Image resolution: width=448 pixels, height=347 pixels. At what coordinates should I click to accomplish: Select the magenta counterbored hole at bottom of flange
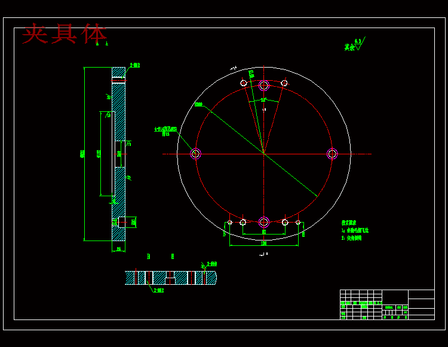[x=263, y=223]
